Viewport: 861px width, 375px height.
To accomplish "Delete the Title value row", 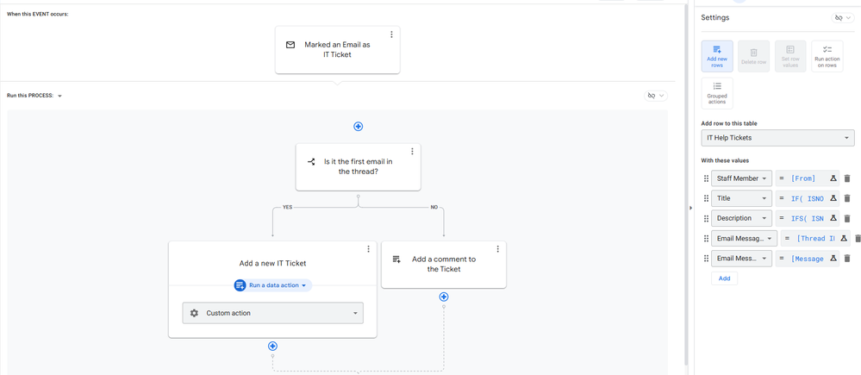I will pyautogui.click(x=847, y=198).
